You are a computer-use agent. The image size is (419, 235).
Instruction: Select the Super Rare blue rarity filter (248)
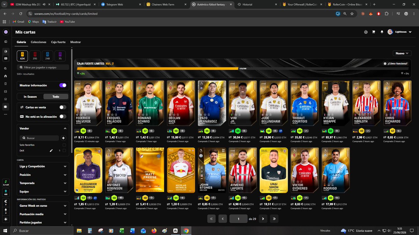pyautogui.click(x=47, y=56)
